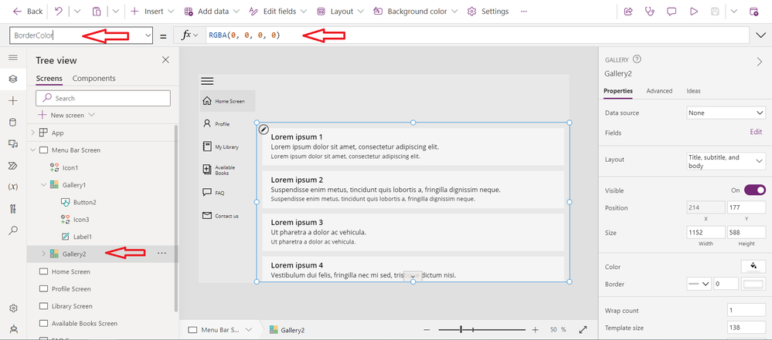Click the Back arrow button

pyautogui.click(x=28, y=11)
